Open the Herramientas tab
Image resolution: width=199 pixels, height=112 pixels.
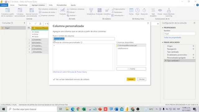coord(62,5)
